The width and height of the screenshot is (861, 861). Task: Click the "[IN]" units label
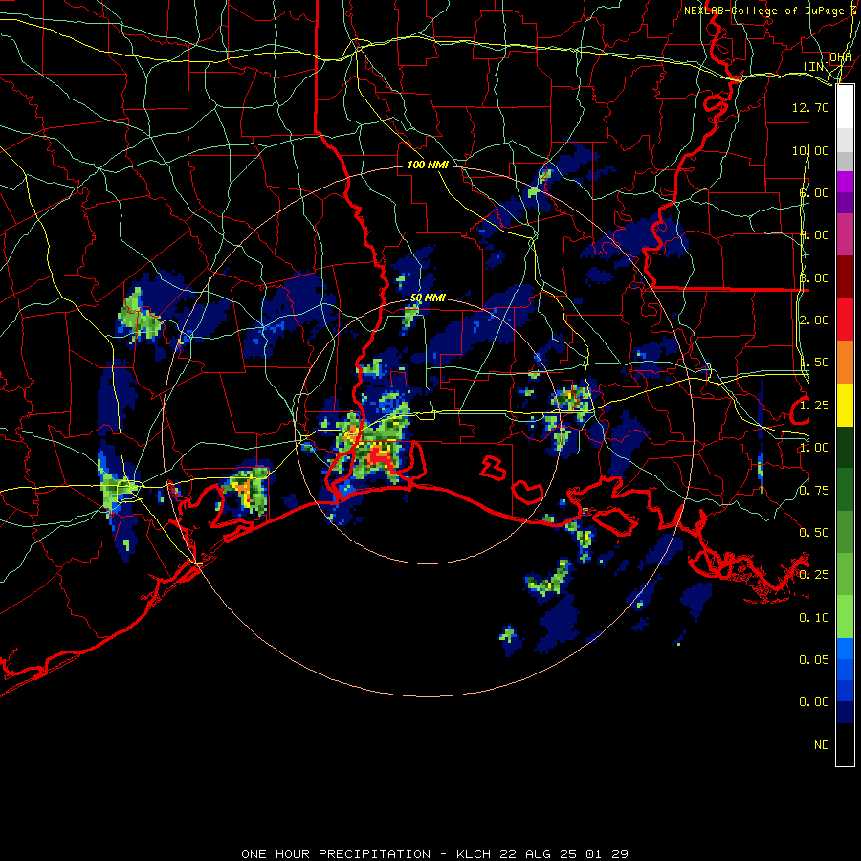816,66
